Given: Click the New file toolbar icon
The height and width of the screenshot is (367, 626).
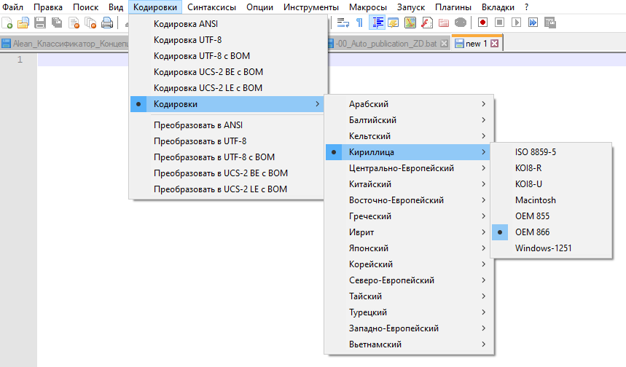Looking at the screenshot, I should [7, 23].
